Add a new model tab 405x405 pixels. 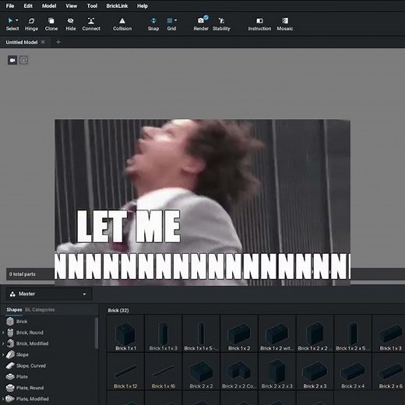coord(58,42)
